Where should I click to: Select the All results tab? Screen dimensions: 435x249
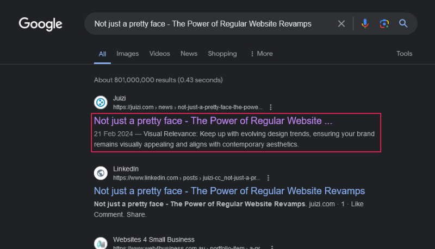(x=102, y=54)
